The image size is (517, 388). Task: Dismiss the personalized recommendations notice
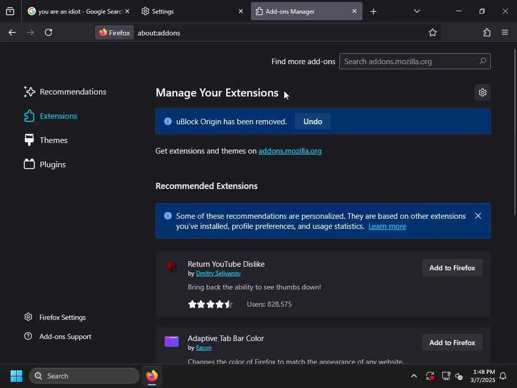478,216
